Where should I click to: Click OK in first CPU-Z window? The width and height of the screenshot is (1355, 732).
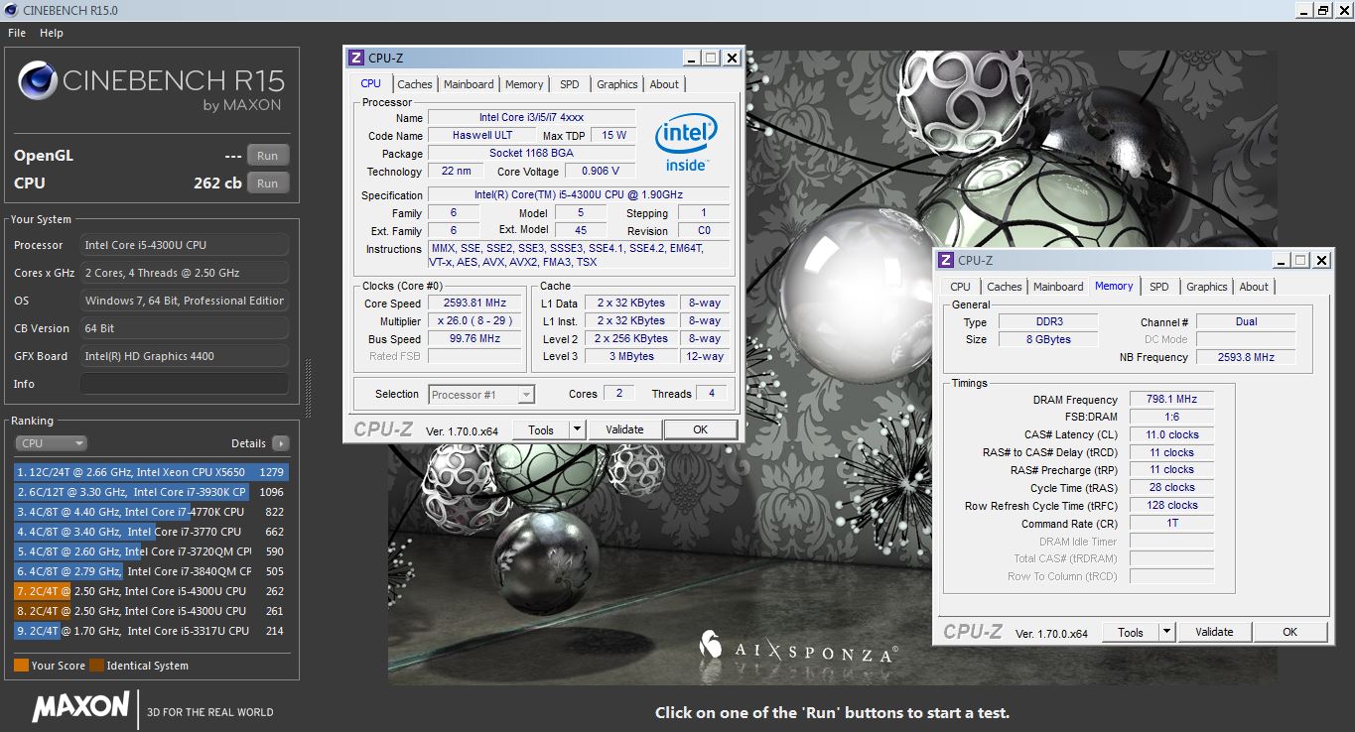click(701, 429)
